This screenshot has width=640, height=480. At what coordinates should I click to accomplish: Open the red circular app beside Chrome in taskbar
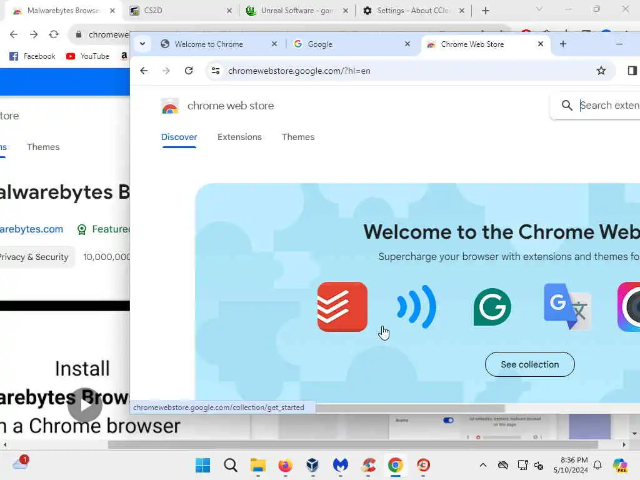coord(423,465)
